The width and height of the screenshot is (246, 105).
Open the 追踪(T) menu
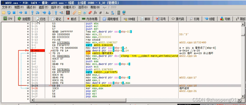pos(43,7)
